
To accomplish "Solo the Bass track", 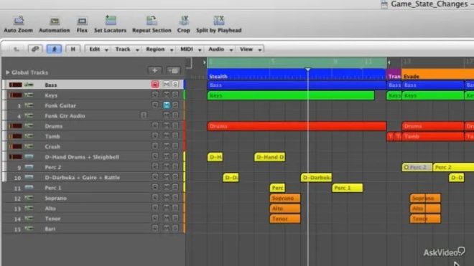I will tap(175, 85).
